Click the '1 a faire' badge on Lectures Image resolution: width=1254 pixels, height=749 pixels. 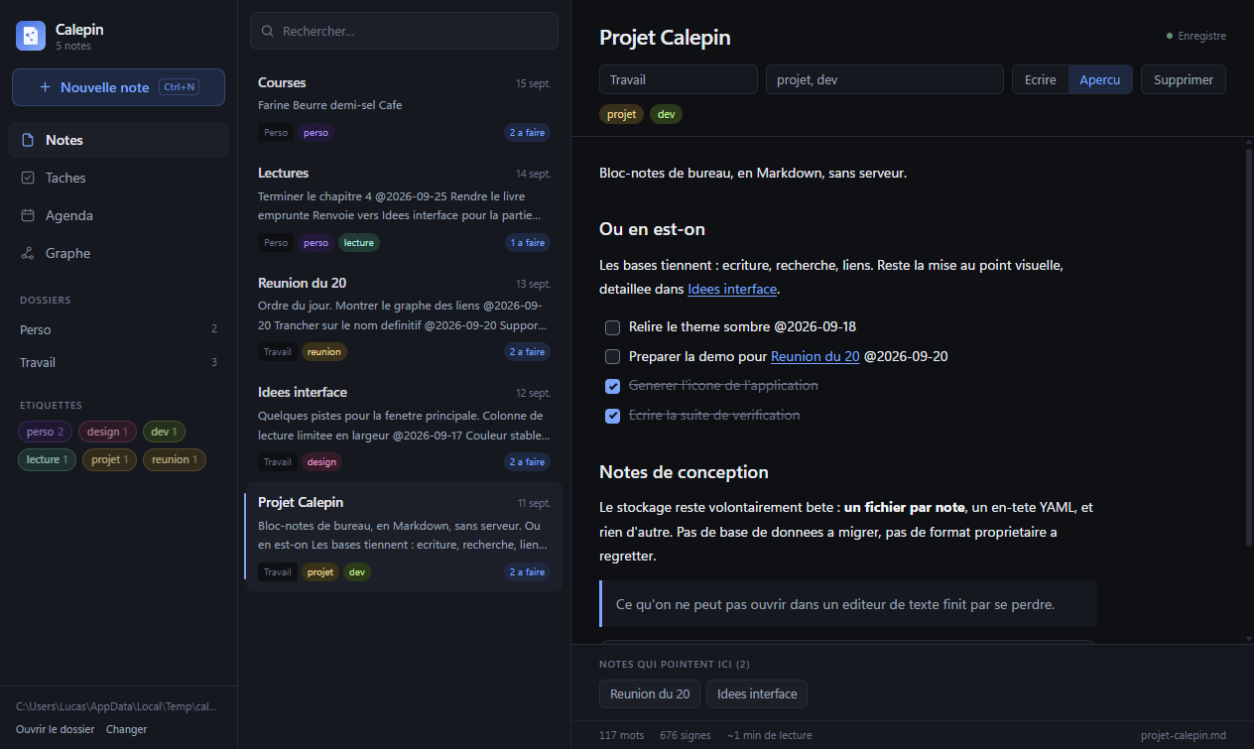(527, 242)
